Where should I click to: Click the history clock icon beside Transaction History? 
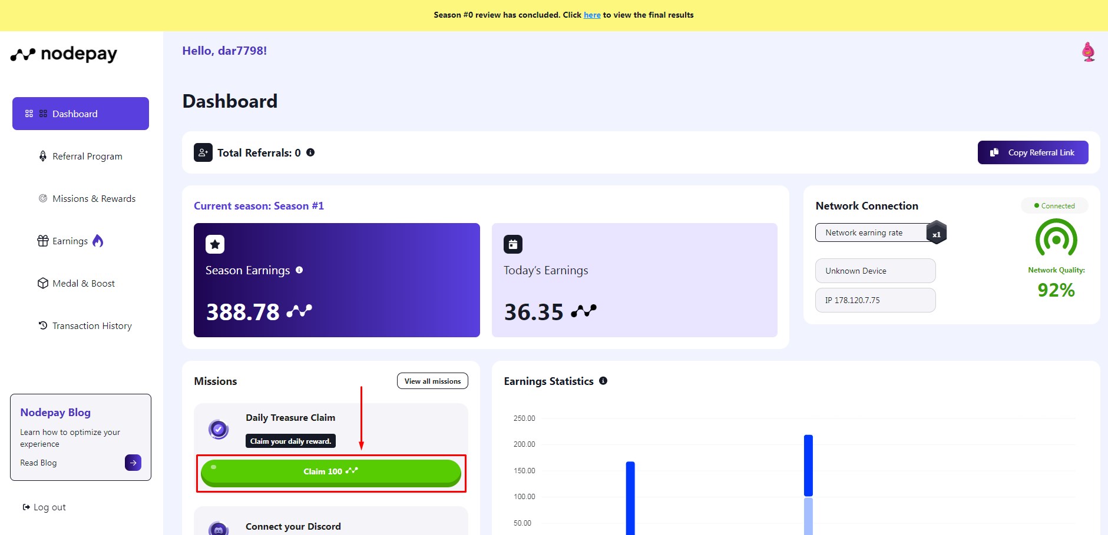coord(43,325)
